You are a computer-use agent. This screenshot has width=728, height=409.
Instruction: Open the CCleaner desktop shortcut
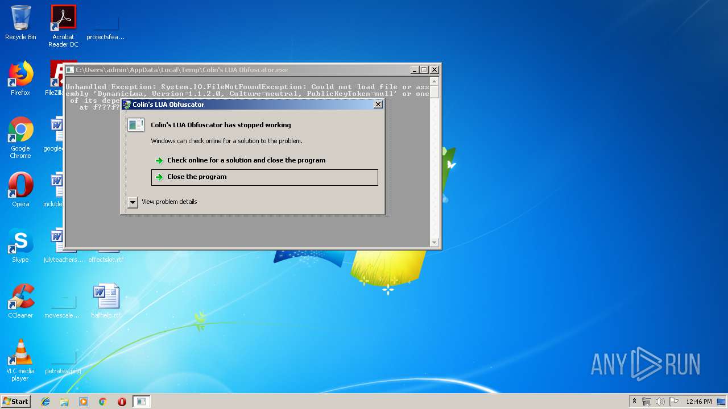[20, 301]
